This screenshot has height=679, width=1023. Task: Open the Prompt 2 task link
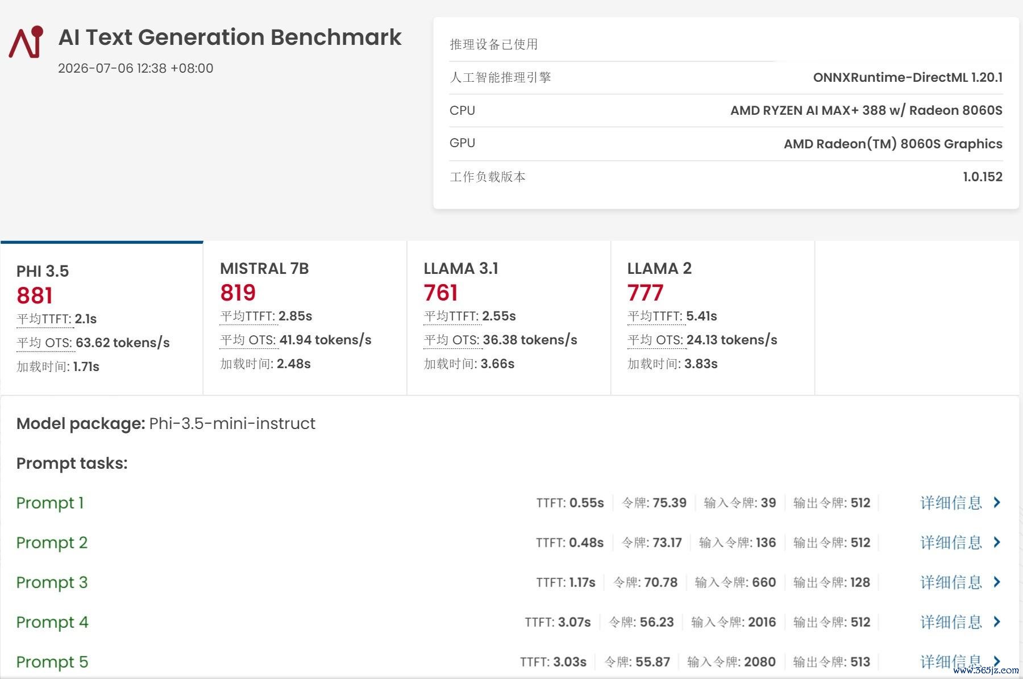click(52, 543)
